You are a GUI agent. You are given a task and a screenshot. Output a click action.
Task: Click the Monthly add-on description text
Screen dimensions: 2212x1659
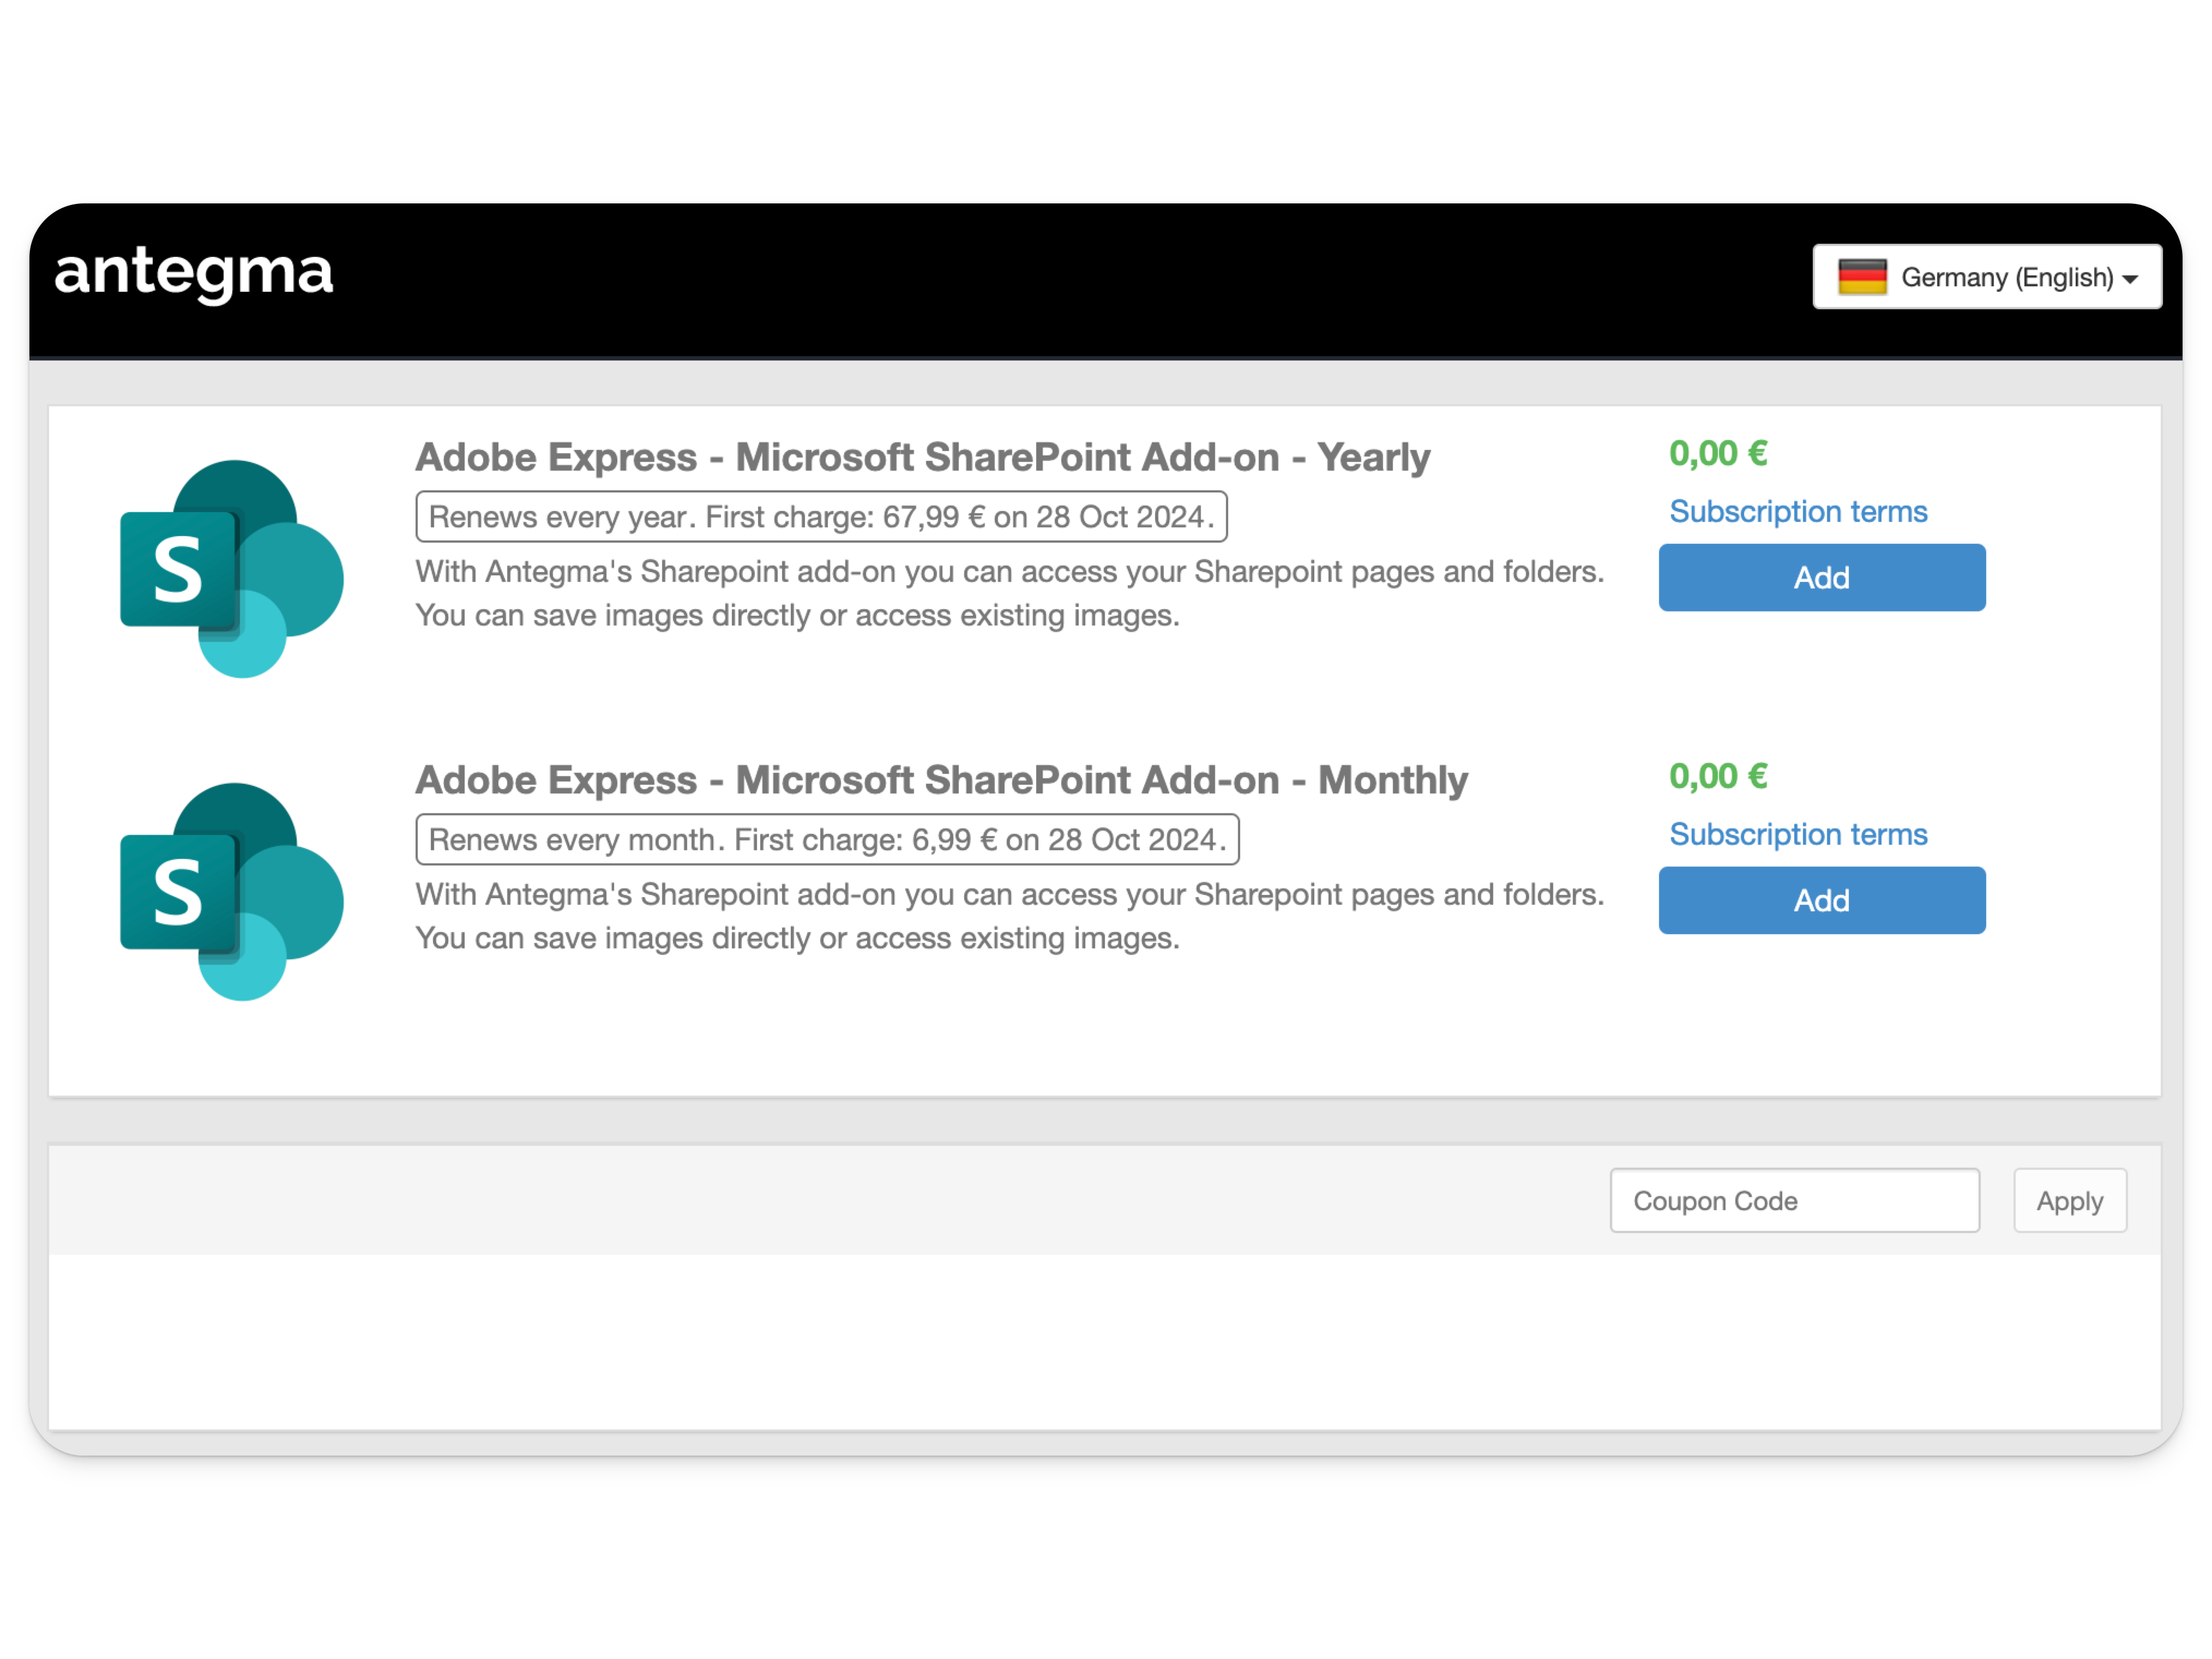tap(1010, 916)
